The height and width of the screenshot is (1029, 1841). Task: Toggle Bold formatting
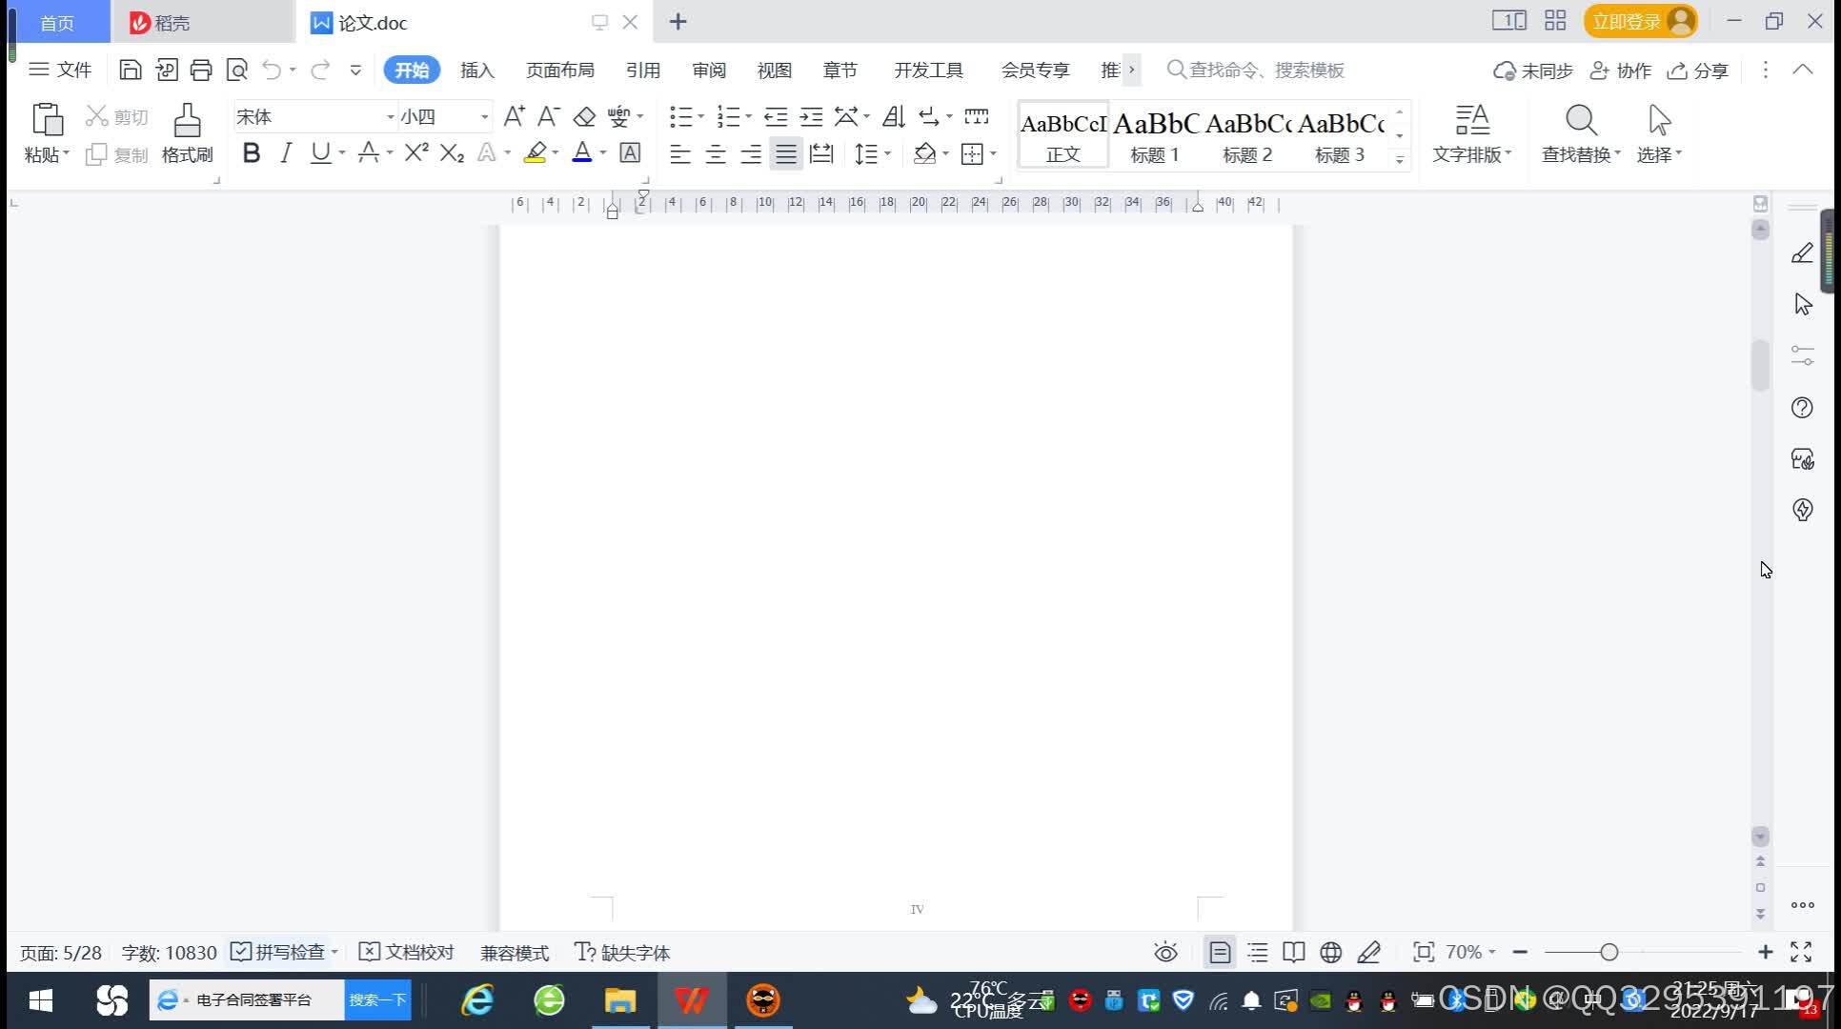click(x=252, y=152)
